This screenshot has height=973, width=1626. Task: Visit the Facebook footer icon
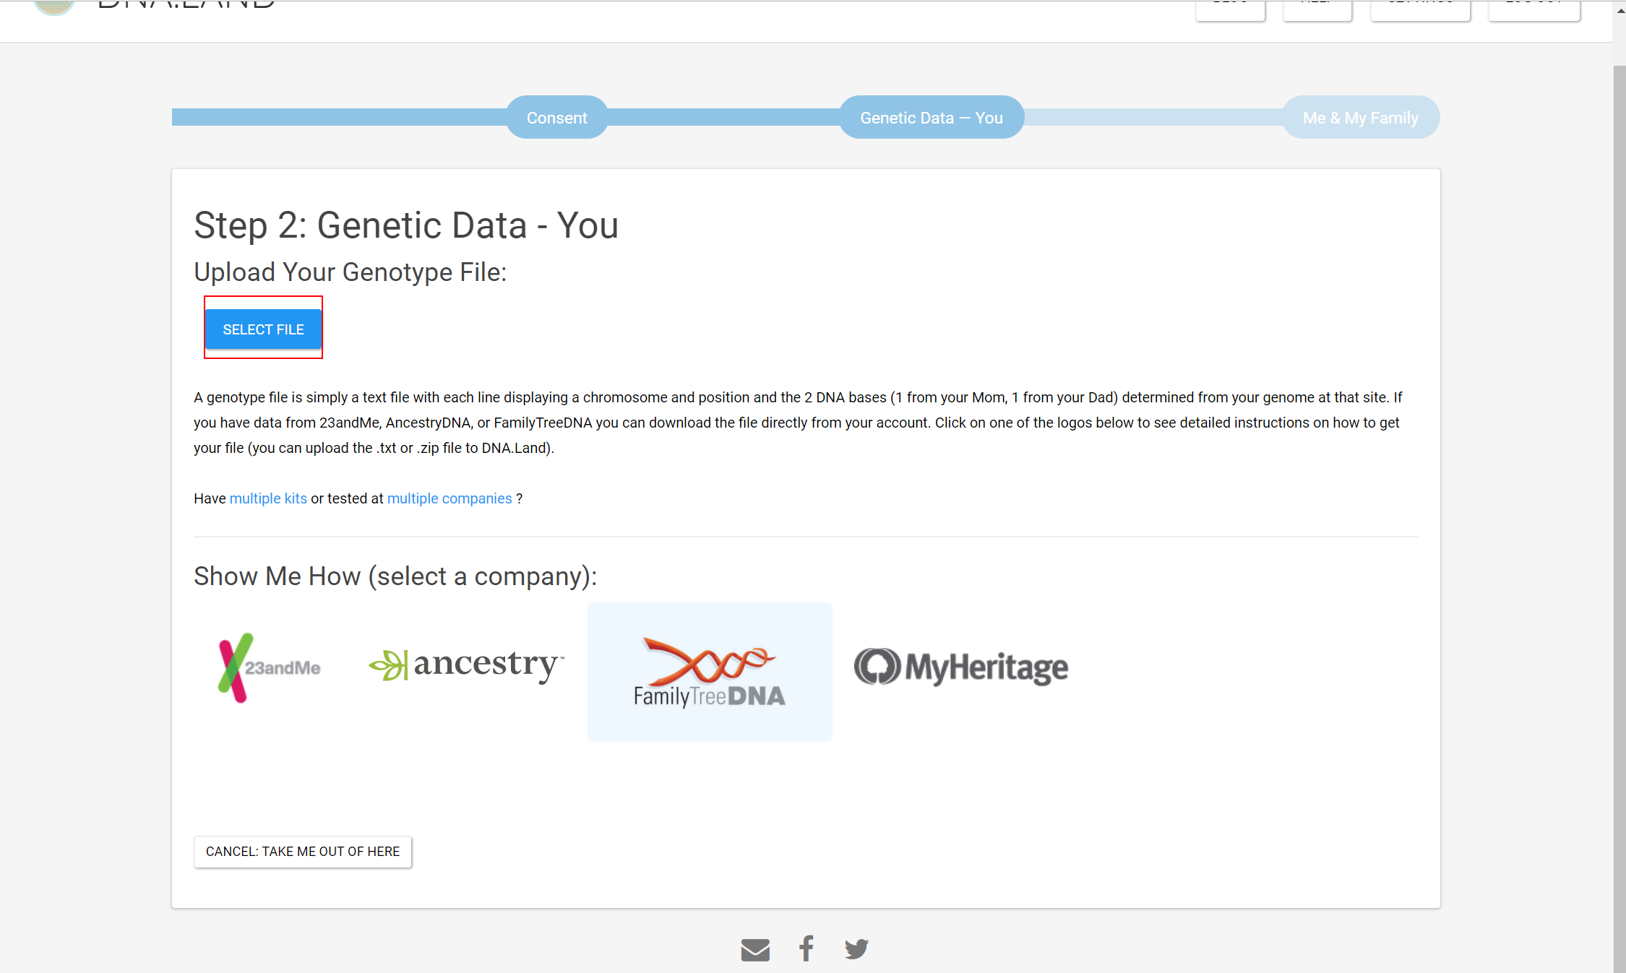point(806,948)
